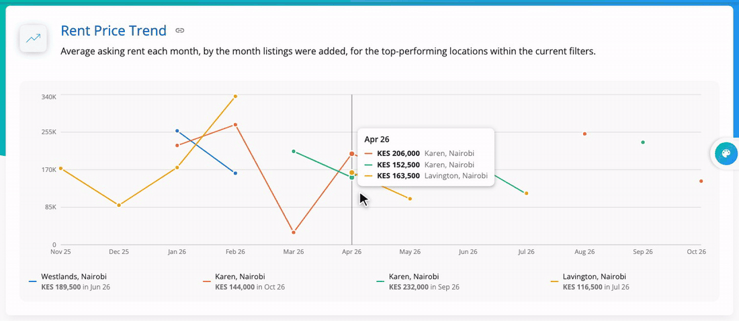Toggle the Westlands, Nairobi legend series

[71, 281]
